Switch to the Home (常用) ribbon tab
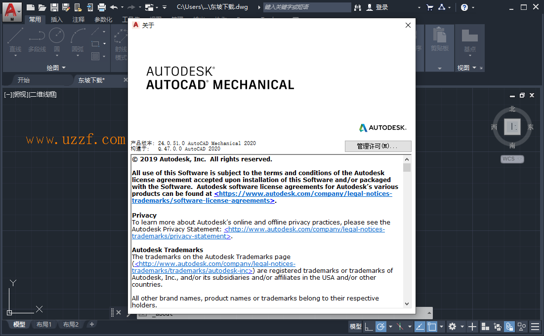This screenshot has height=336, width=544. tap(35, 19)
